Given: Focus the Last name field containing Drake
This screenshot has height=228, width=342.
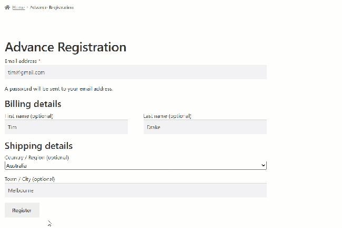Looking at the screenshot, I should (205, 127).
